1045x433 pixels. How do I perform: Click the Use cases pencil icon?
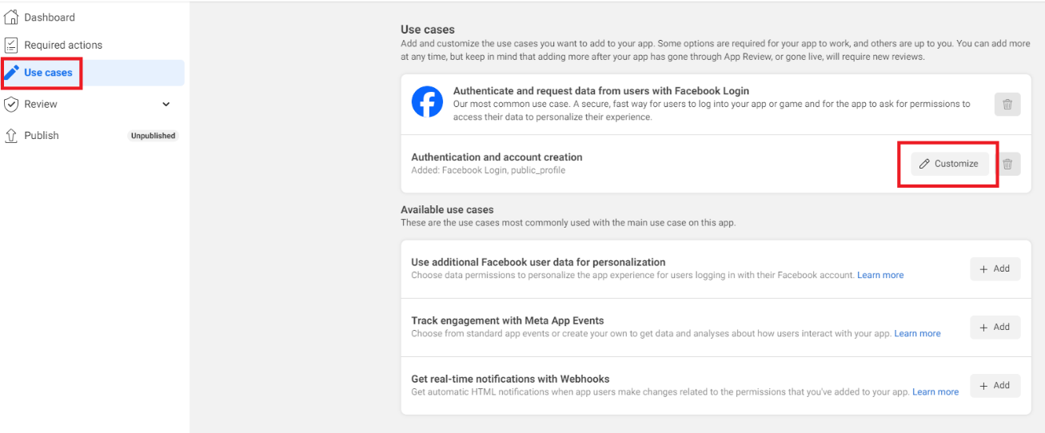11,73
